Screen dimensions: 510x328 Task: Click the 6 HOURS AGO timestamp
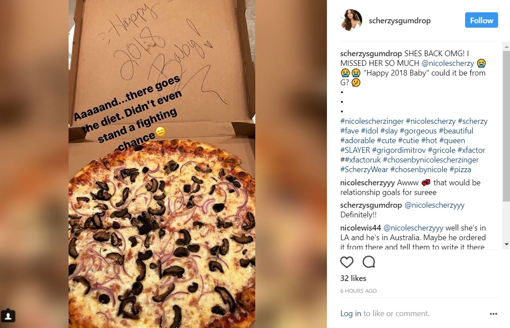tap(359, 291)
